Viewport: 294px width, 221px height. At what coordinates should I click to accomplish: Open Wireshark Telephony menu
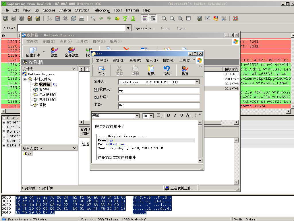click(101, 10)
